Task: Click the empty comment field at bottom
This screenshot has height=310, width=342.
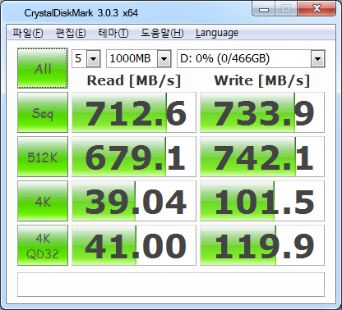Action: 171,285
